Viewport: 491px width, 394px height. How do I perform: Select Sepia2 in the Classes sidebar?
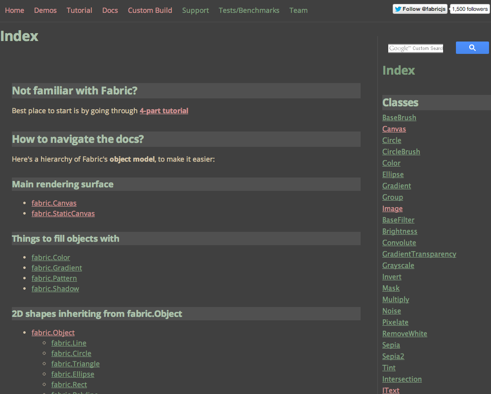pos(393,356)
